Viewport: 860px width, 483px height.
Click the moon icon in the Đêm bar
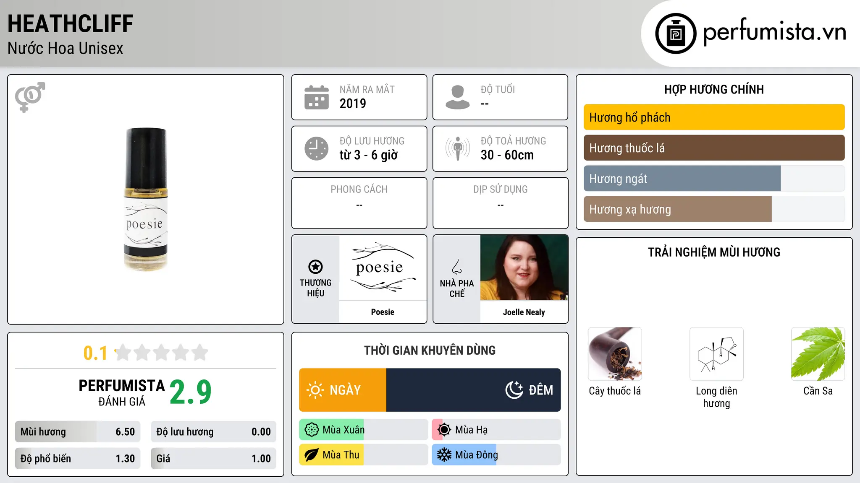point(514,390)
